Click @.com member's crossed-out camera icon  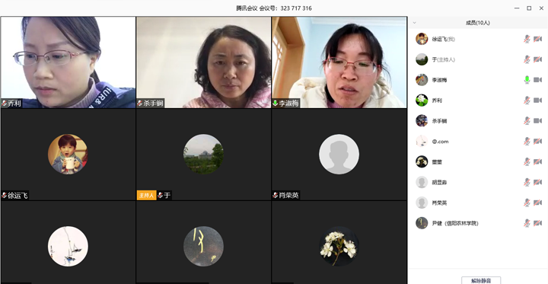(x=537, y=142)
